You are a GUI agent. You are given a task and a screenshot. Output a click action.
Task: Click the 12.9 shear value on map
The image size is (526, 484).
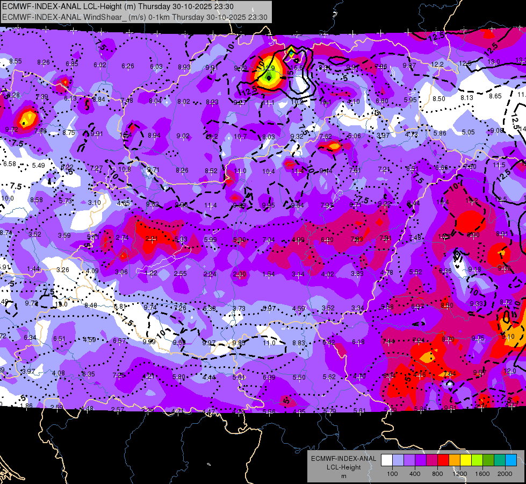pyautogui.click(x=269, y=68)
